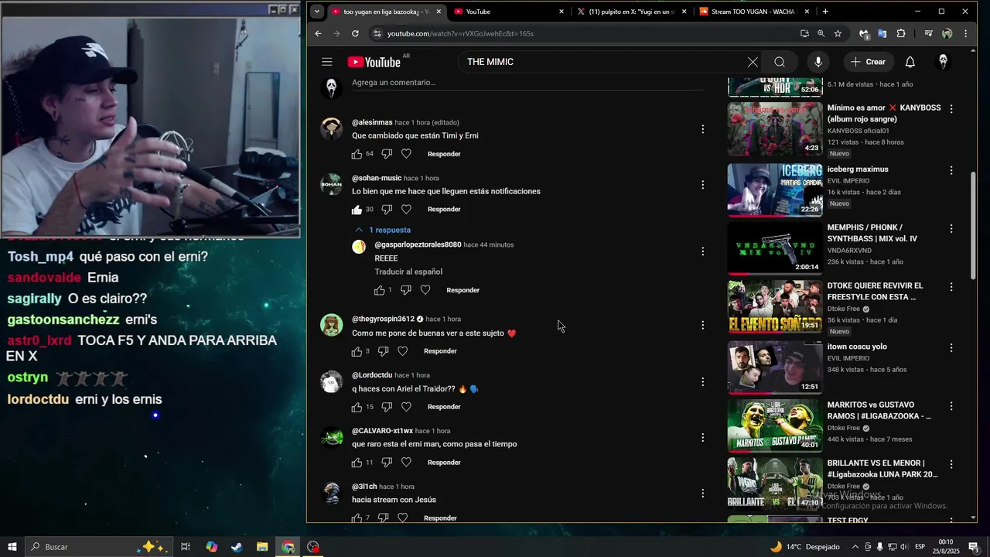
Task: Start voice search with the microphone
Action: click(x=818, y=62)
